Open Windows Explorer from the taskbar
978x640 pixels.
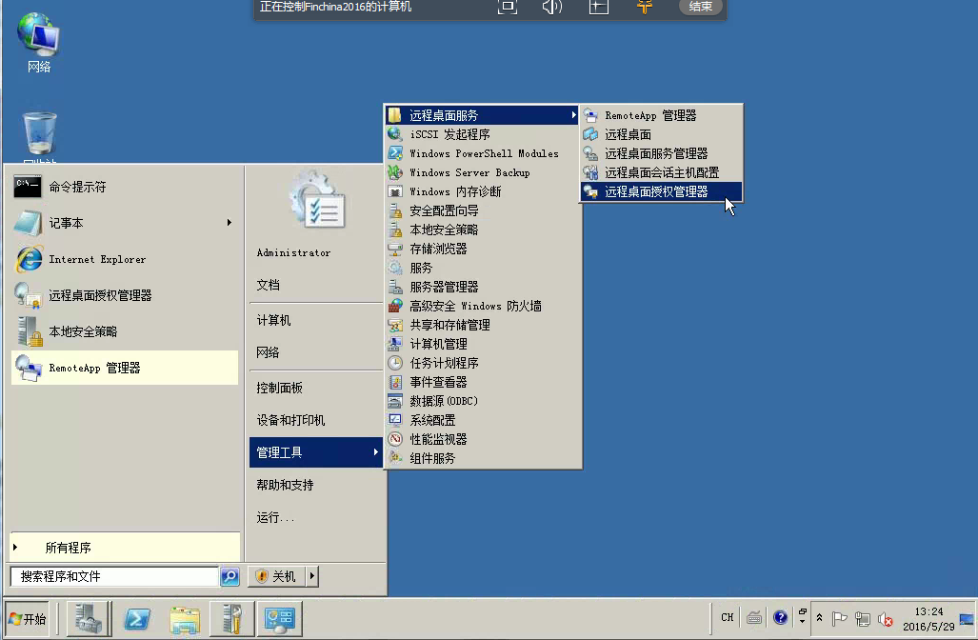point(185,619)
